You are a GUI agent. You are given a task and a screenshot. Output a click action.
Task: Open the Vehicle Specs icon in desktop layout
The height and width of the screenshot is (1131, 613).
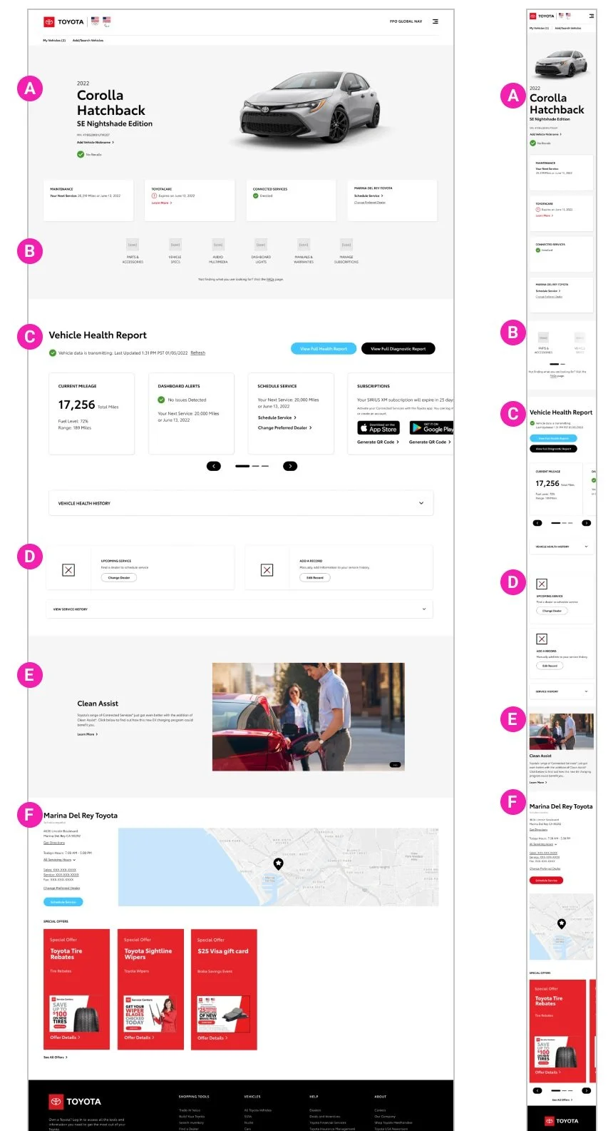tap(175, 245)
